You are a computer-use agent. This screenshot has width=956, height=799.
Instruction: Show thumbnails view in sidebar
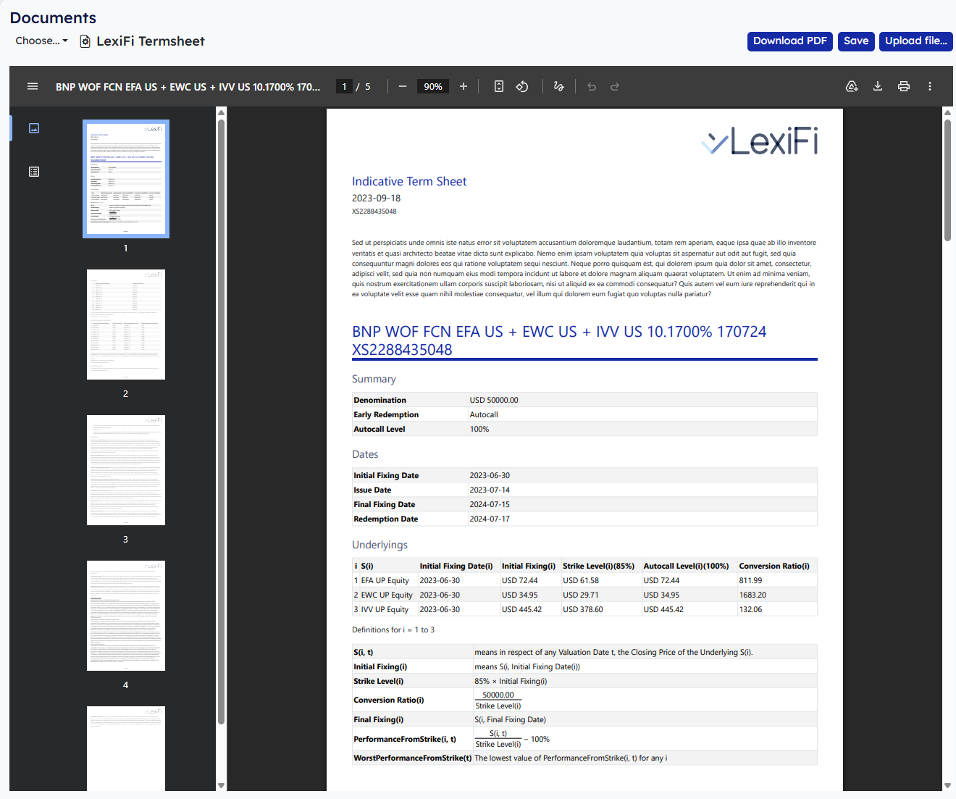[34, 128]
